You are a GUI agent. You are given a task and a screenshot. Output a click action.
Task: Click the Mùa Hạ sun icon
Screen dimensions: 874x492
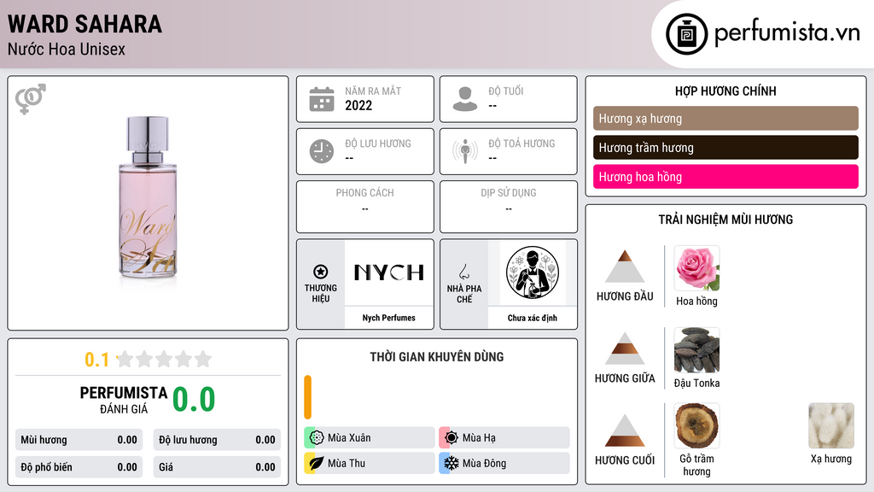click(452, 437)
